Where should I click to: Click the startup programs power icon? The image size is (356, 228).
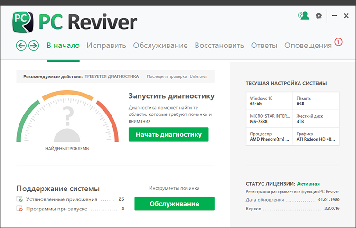pyautogui.click(x=19, y=209)
